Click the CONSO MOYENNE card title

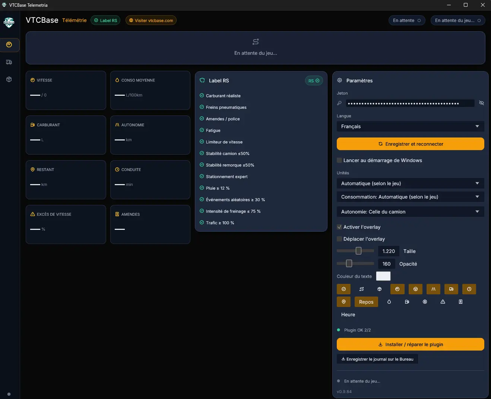point(138,80)
